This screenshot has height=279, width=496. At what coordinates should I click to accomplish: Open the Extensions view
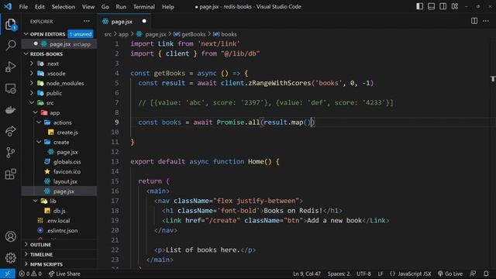(10, 174)
